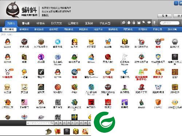The width and height of the screenshot is (182, 136).
Task: Click the 蝌蚪 tadpole mascot logo
Action: click(x=13, y=10)
